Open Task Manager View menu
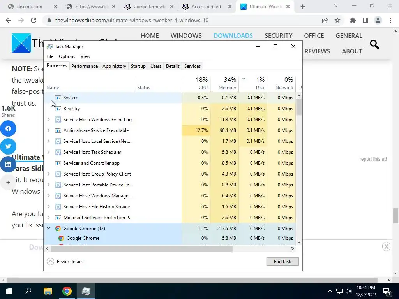Viewport: 399px width, 299px height. pyautogui.click(x=85, y=56)
